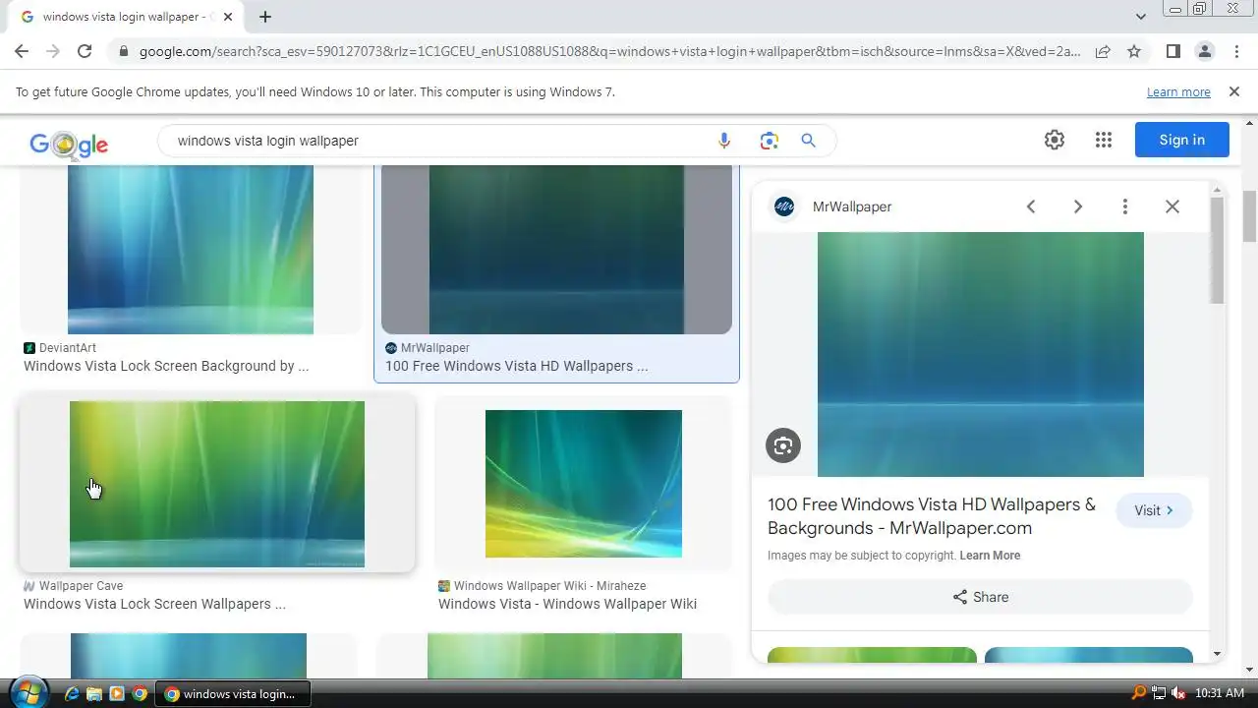Search inside preview image with Lens
1258x708 pixels.
coord(783,445)
